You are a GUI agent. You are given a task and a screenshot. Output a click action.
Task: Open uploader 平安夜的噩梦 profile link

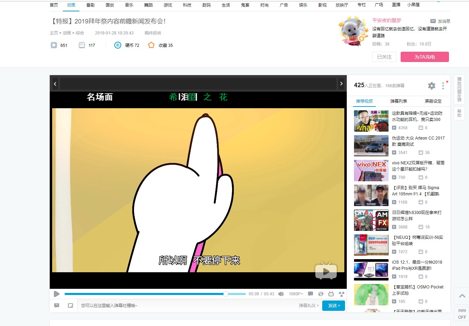tap(387, 20)
